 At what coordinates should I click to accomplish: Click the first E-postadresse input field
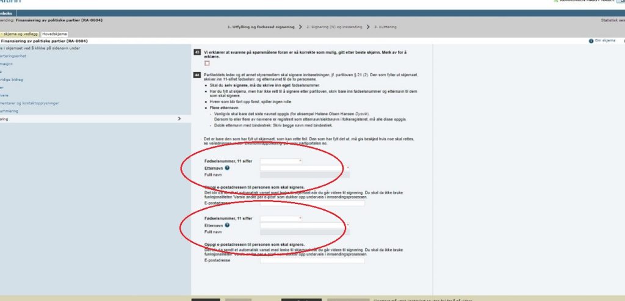click(312, 203)
